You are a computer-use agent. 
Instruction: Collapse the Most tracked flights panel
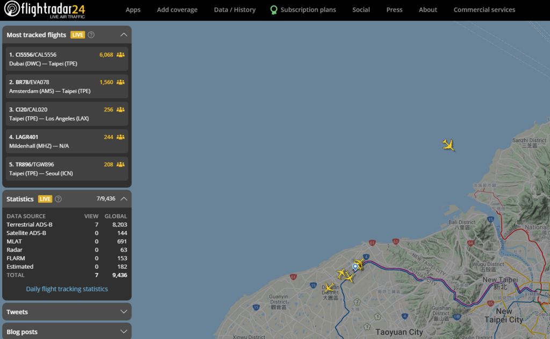[124, 35]
